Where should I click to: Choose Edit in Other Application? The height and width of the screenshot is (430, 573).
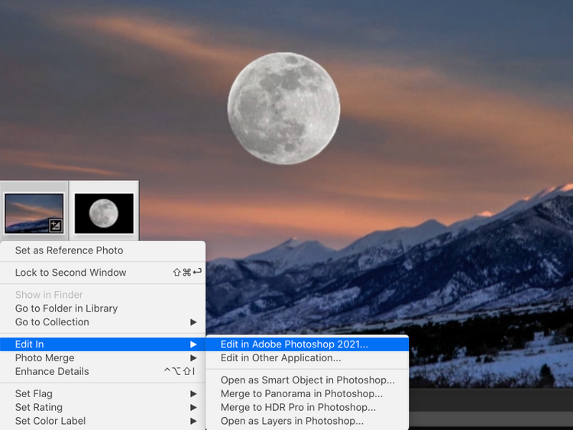click(x=280, y=358)
